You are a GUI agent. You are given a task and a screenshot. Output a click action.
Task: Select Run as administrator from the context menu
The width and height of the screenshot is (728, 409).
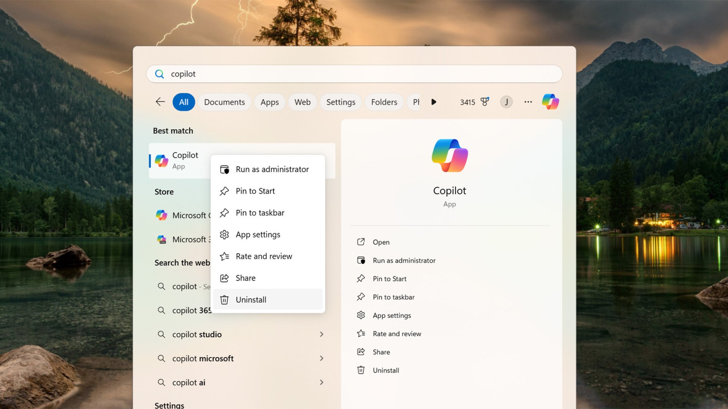coord(272,169)
